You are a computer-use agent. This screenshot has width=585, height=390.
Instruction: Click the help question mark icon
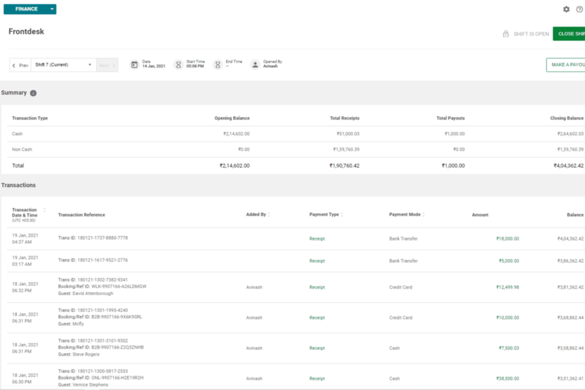click(579, 9)
